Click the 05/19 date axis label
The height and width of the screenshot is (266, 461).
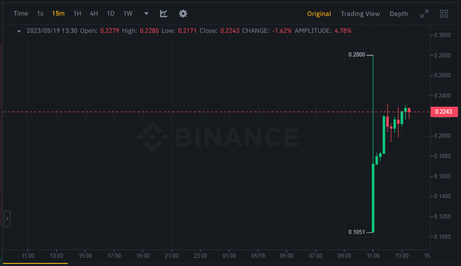pyautogui.click(x=258, y=256)
